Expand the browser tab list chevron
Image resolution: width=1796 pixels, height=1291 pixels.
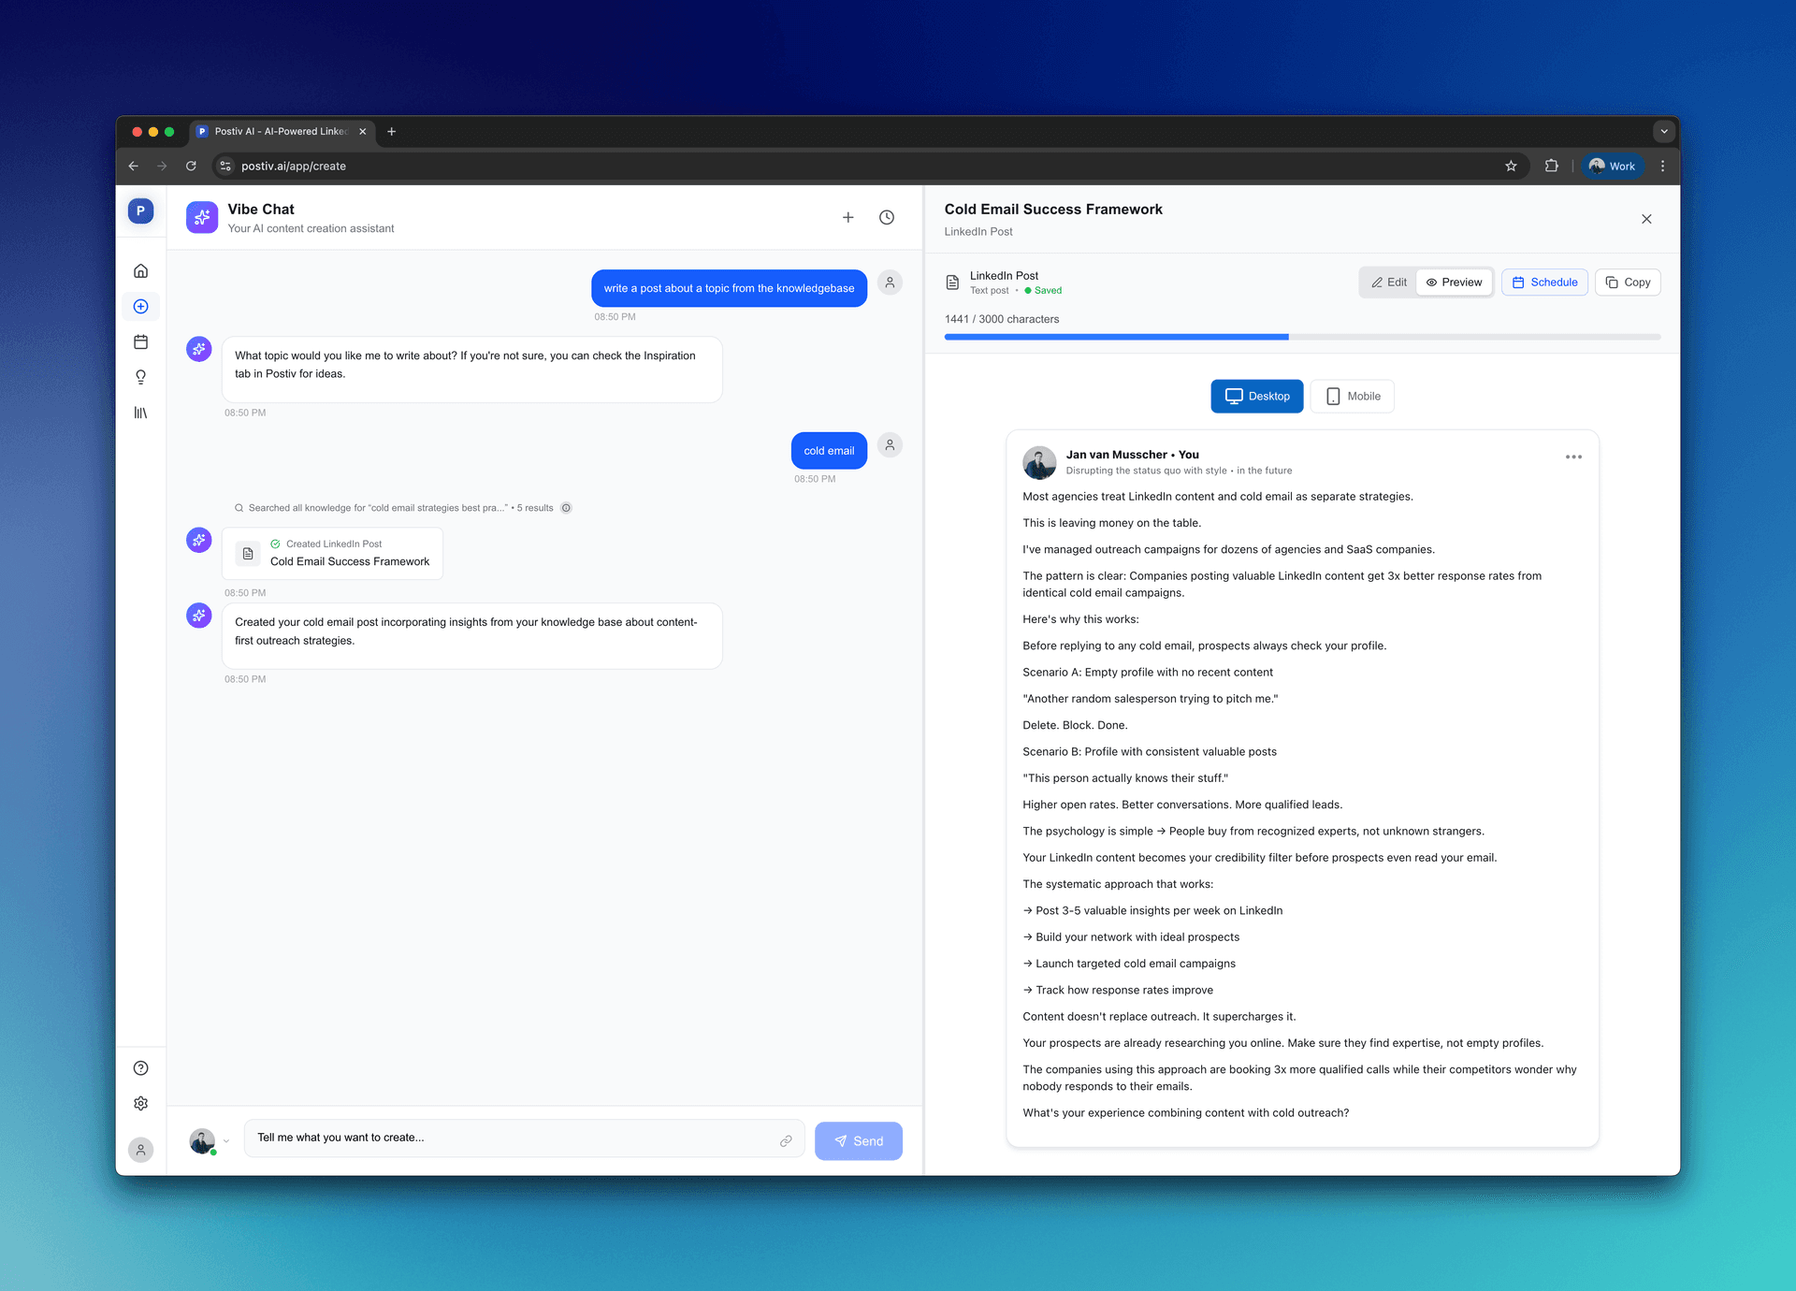point(1663,132)
